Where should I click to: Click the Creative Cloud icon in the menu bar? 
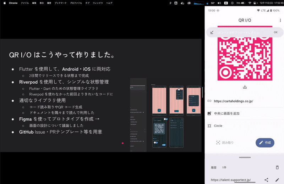(189, 3)
